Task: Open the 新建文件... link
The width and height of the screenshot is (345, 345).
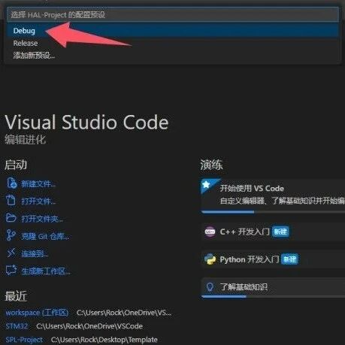Action: point(38,184)
